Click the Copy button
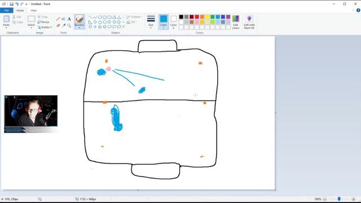 [17, 22]
